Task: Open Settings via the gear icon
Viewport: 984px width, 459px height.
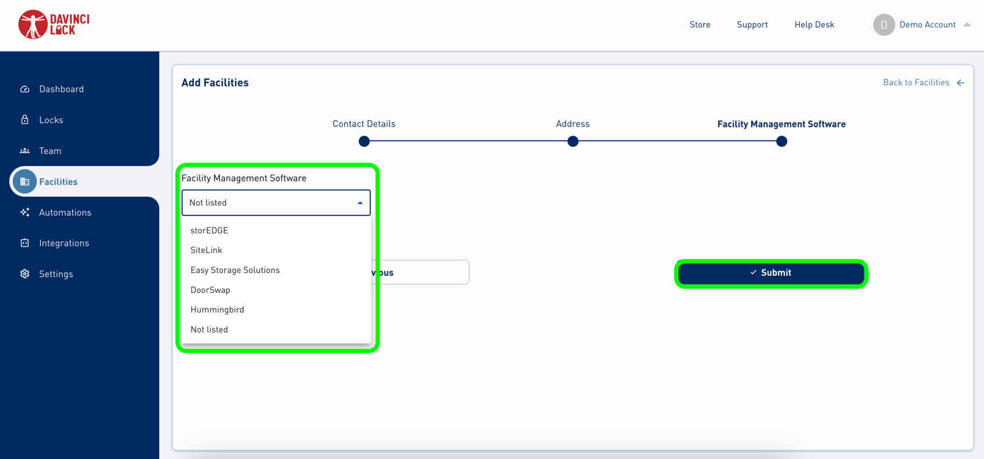Action: (25, 274)
